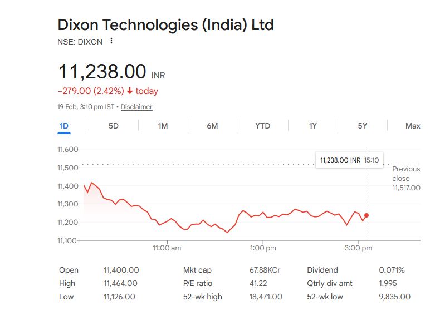This screenshot has width=430, height=325.
Task: Show the 1M price chart
Action: coord(163,126)
